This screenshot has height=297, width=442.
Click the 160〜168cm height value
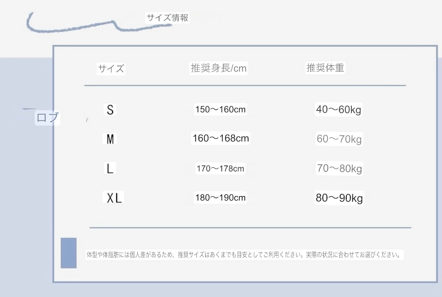[221, 138]
